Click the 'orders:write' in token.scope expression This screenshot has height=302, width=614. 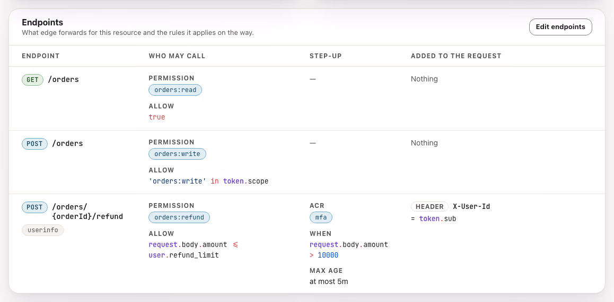pos(208,181)
